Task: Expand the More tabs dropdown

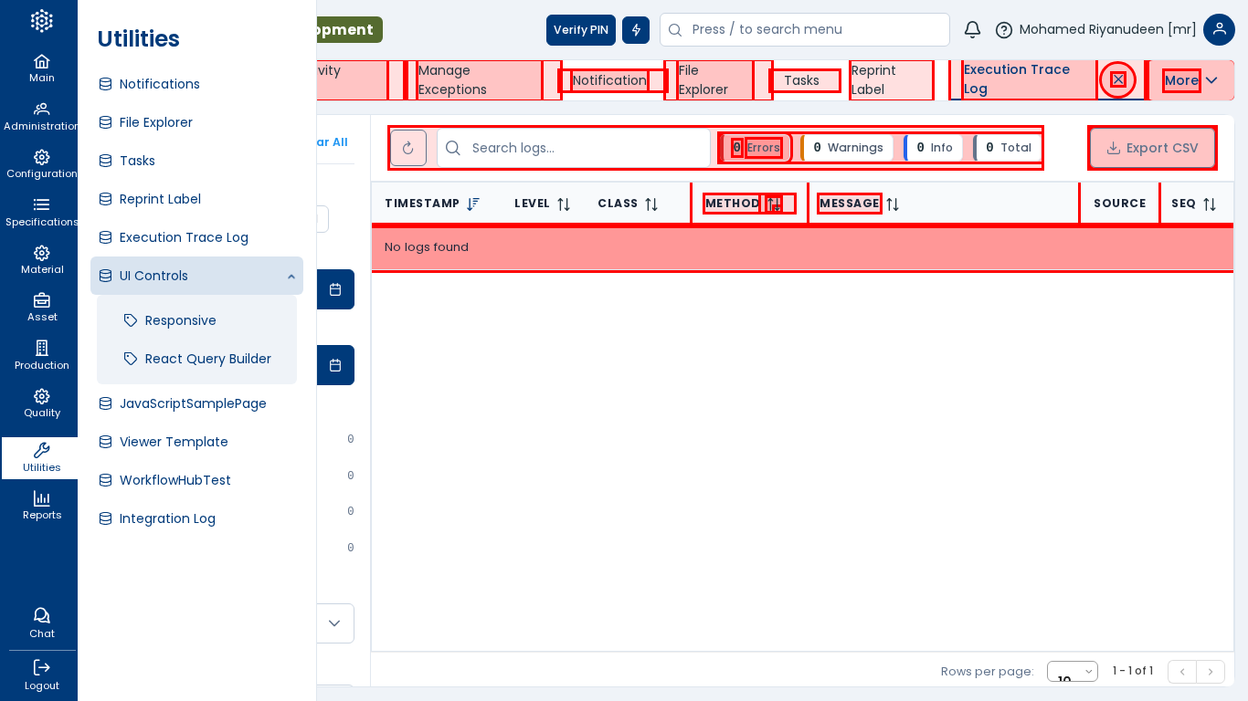Action: [1190, 80]
